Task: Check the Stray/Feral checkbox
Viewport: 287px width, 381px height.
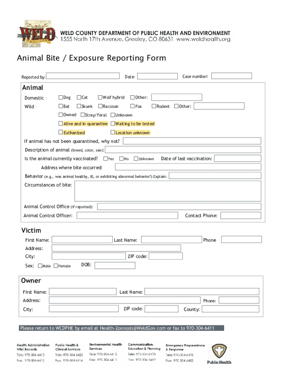Action: pos(83,115)
